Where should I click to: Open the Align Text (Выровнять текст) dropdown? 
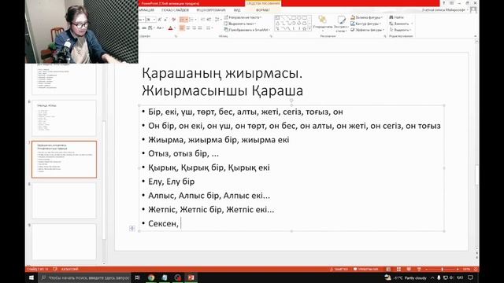point(239,24)
